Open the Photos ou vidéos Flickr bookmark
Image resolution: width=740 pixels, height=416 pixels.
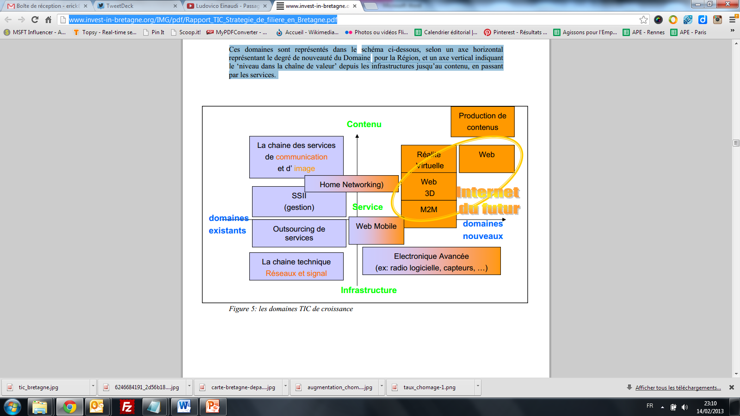pyautogui.click(x=376, y=32)
